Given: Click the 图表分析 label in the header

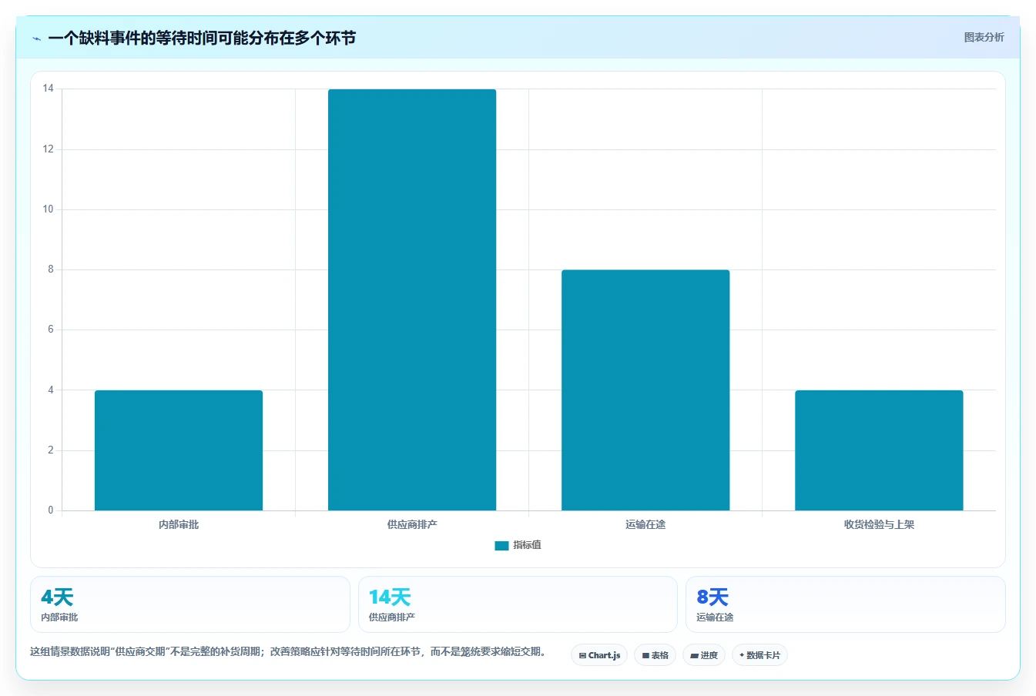Looking at the screenshot, I should pyautogui.click(x=984, y=37).
